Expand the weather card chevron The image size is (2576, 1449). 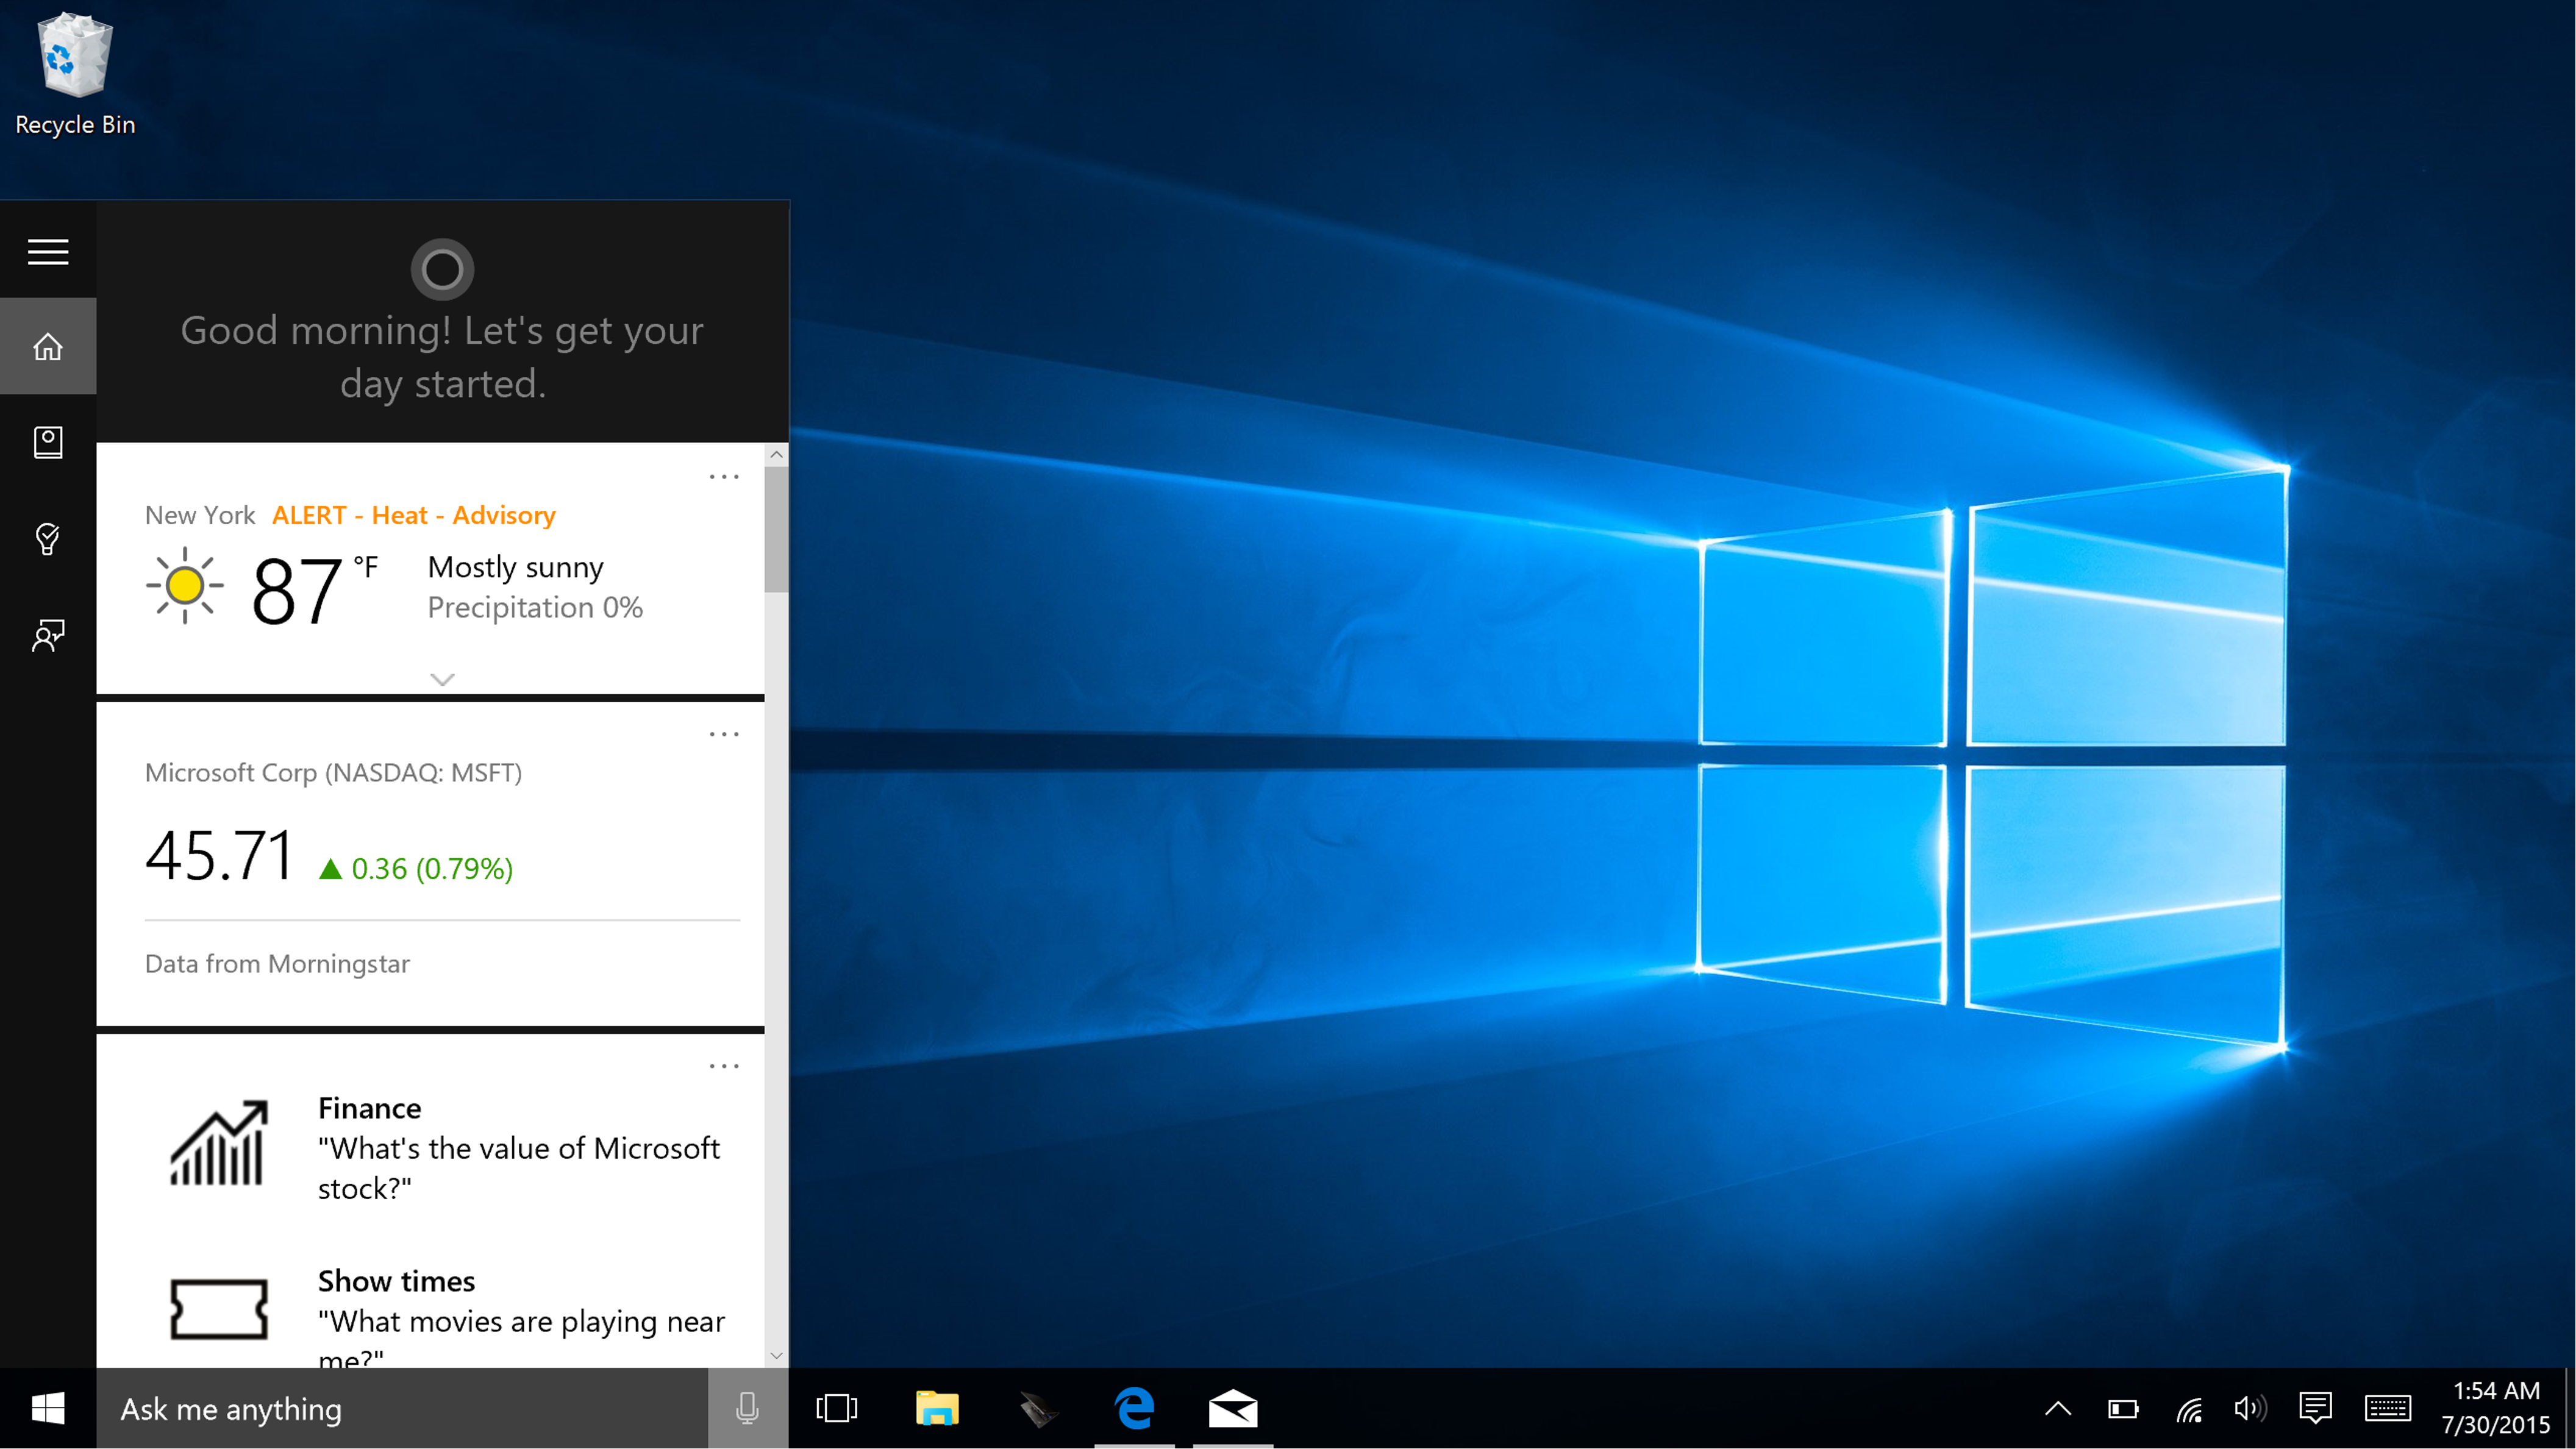point(442,679)
